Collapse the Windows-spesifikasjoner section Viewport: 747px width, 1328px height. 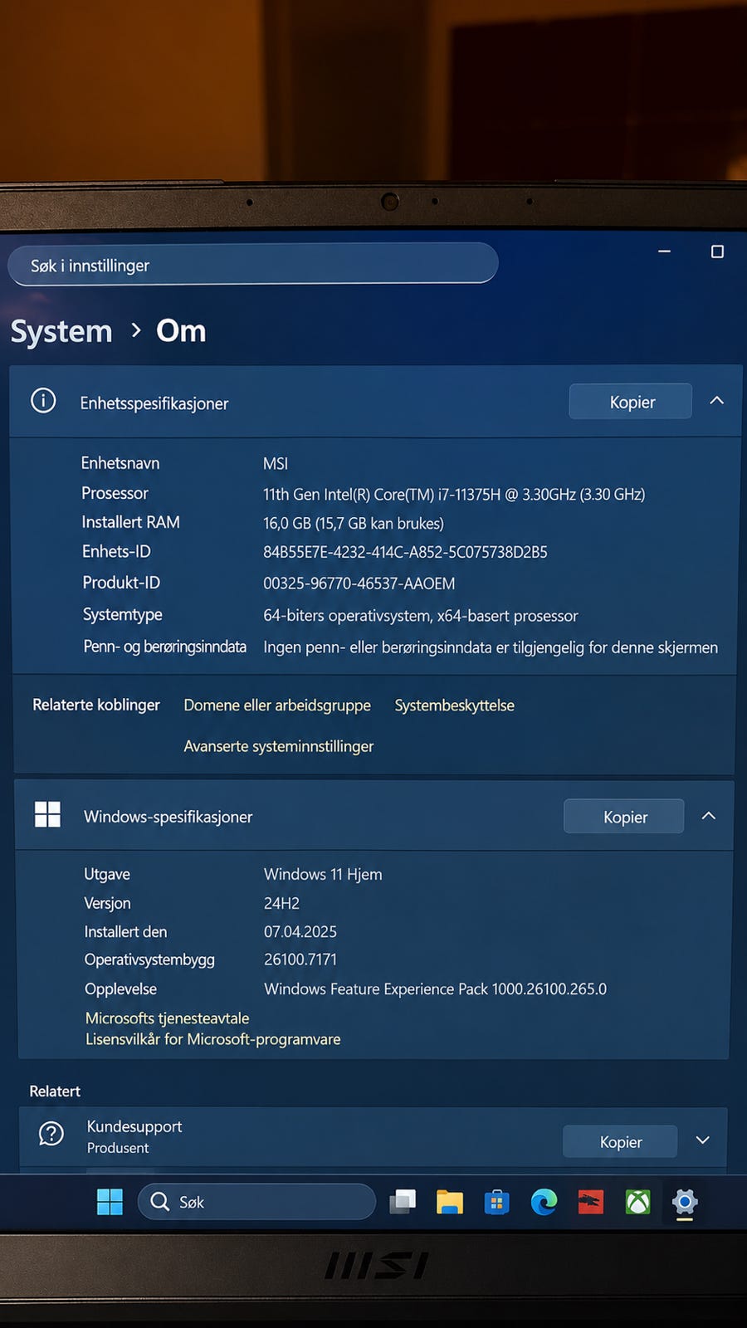[x=709, y=816]
